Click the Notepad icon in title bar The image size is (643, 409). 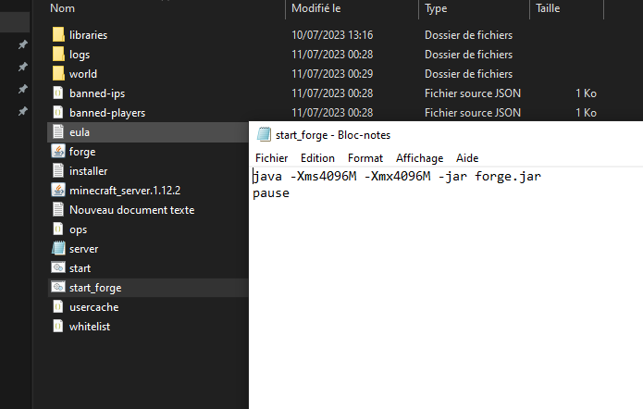265,135
